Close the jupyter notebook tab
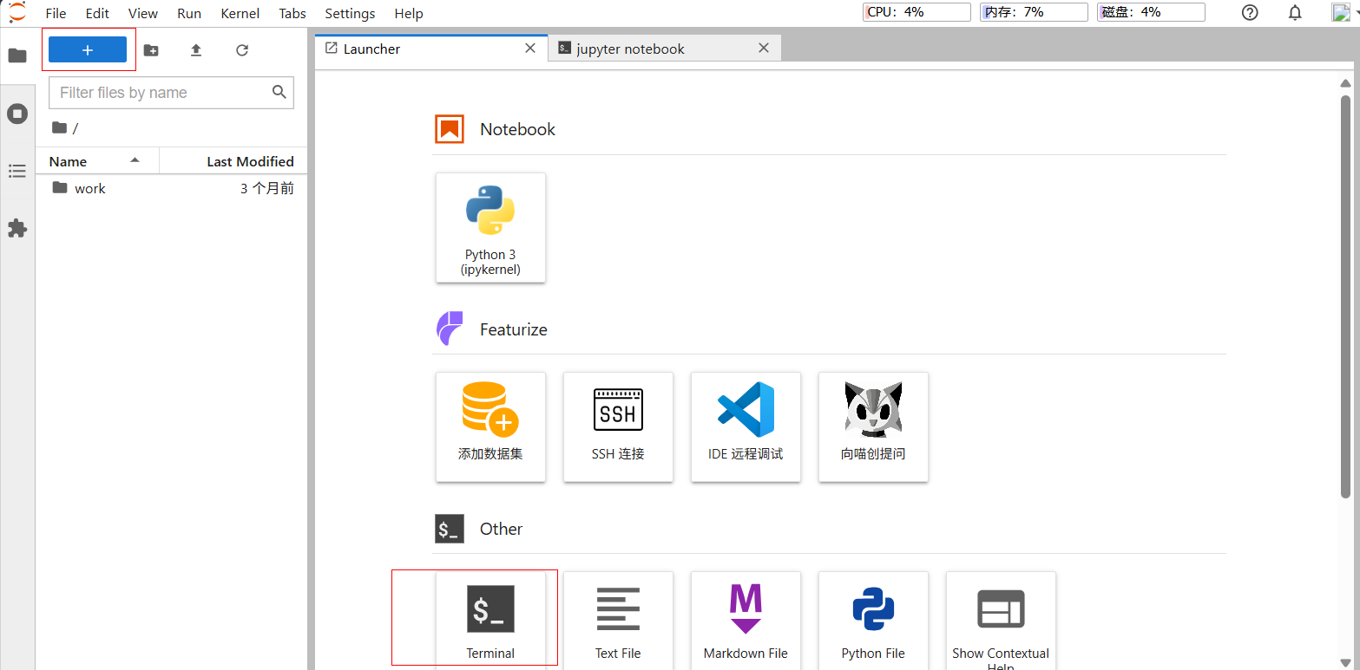The image size is (1360, 670). click(x=764, y=49)
